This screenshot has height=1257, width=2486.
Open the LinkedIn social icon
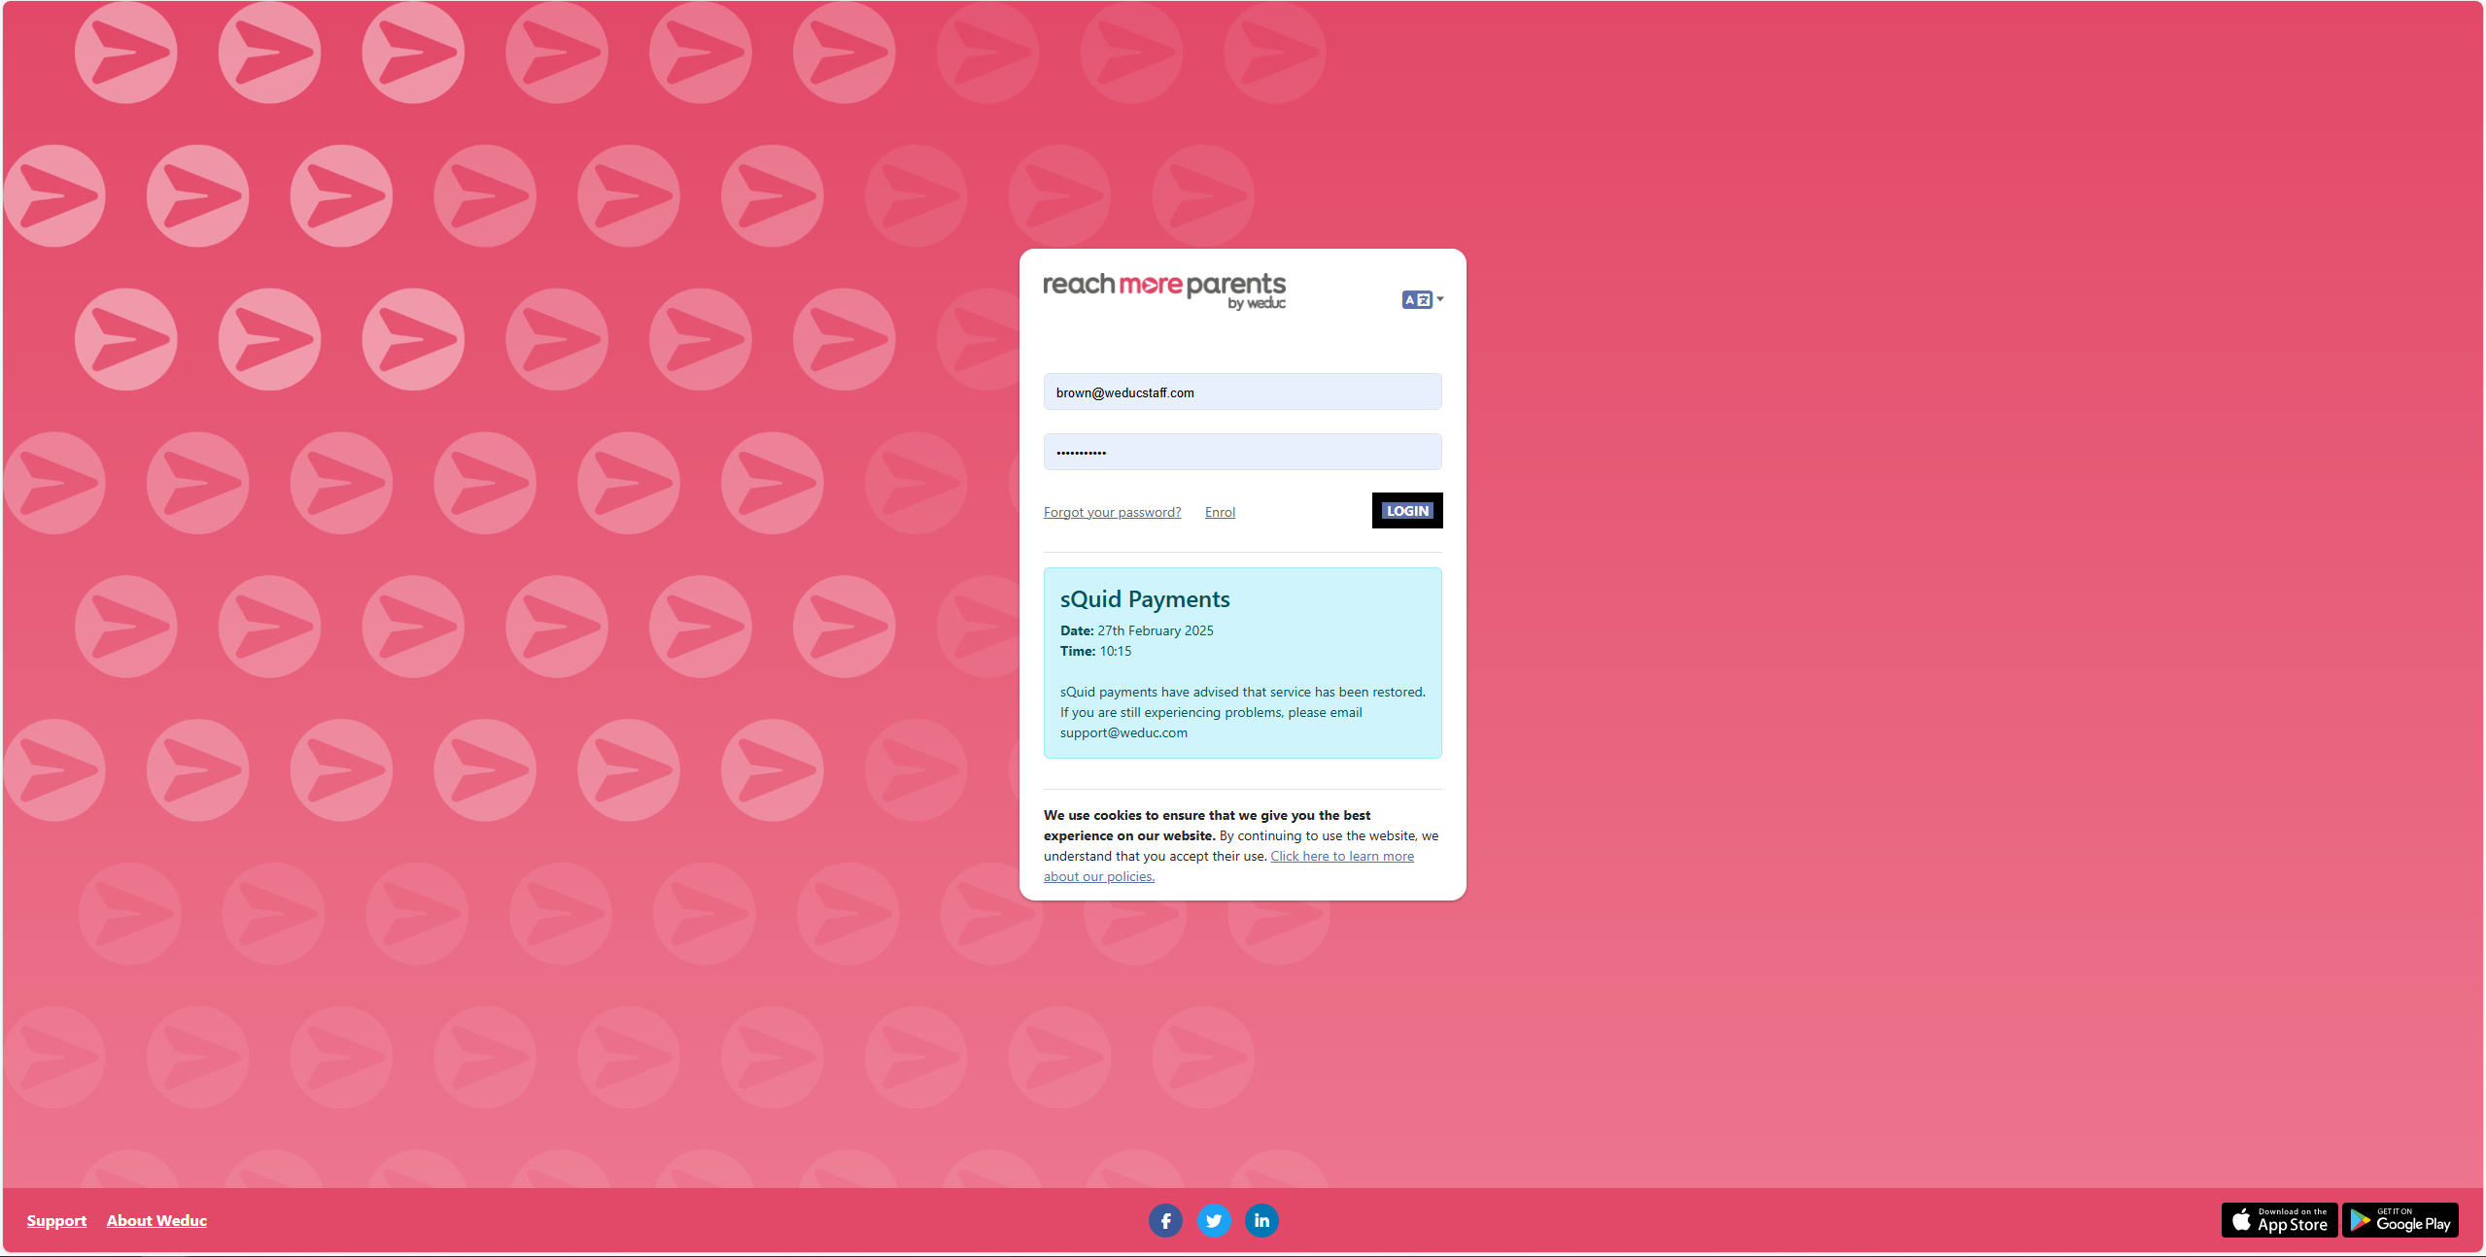(x=1261, y=1220)
